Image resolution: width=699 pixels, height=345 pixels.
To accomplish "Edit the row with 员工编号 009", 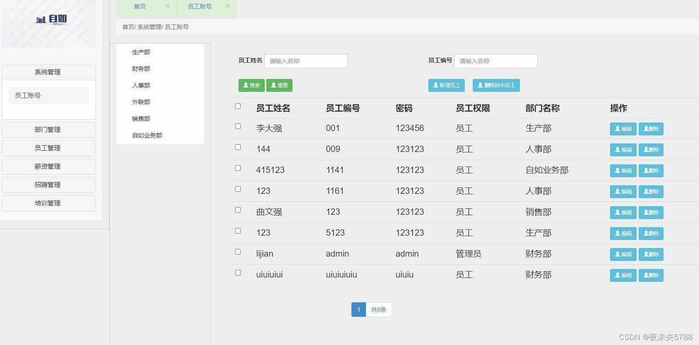I will 623,150.
